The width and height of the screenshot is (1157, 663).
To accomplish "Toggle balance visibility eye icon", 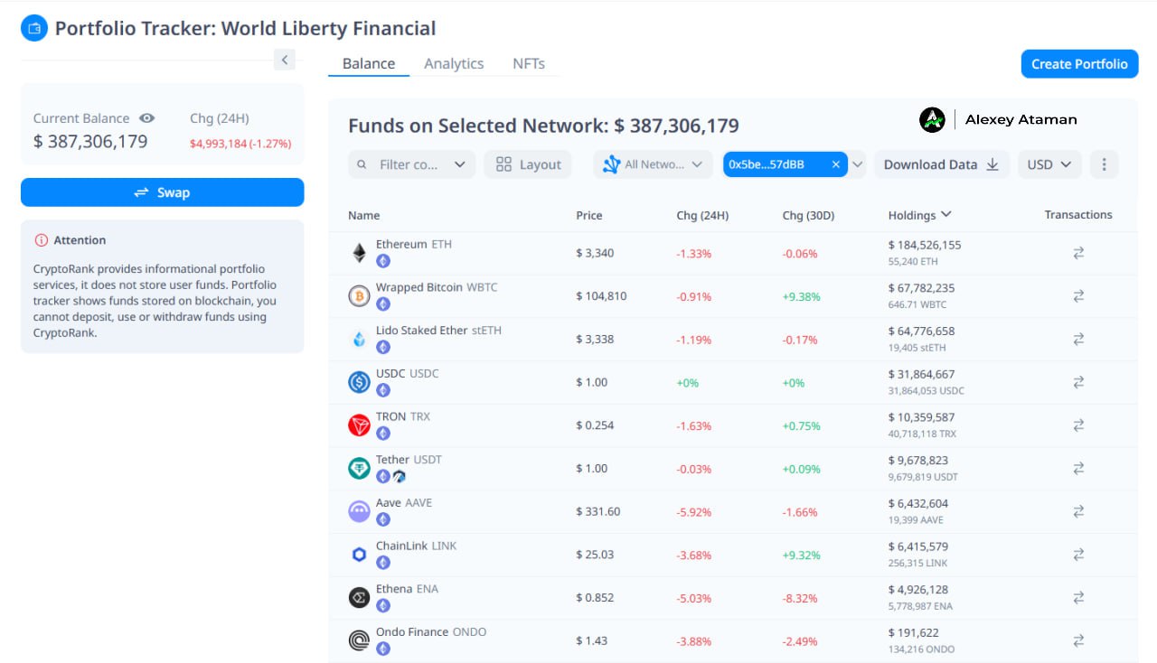I will coord(146,118).
